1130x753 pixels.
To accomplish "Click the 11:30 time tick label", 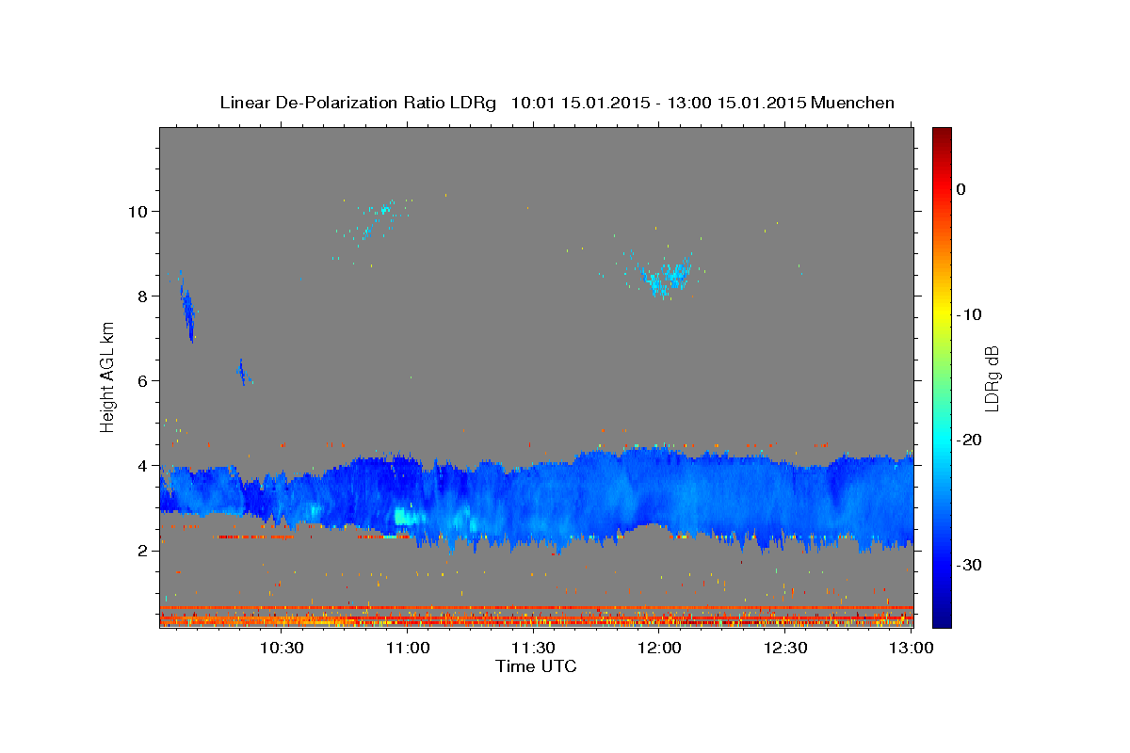I will [x=534, y=648].
